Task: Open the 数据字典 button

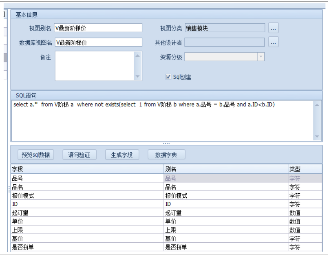Action: (166, 155)
